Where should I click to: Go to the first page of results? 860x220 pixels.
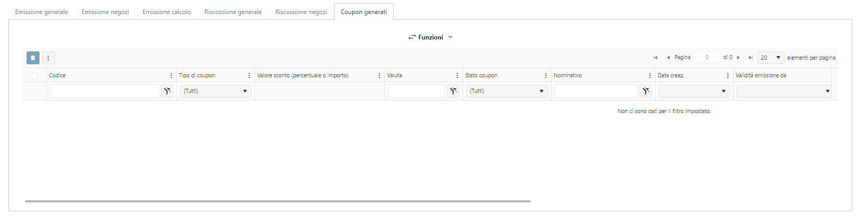coord(656,58)
